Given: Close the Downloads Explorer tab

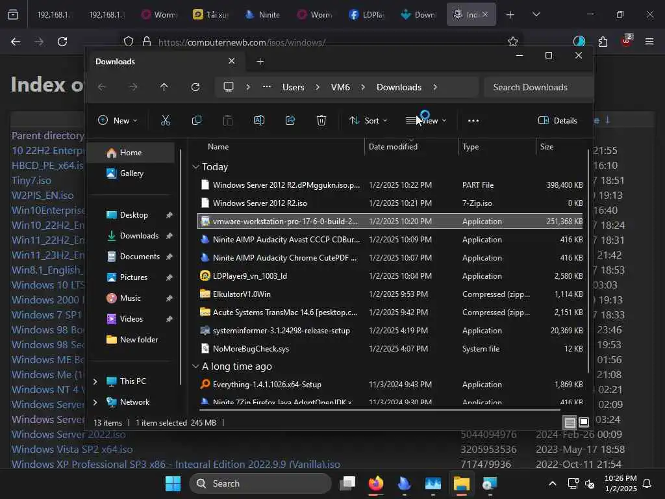Looking at the screenshot, I should point(232,61).
